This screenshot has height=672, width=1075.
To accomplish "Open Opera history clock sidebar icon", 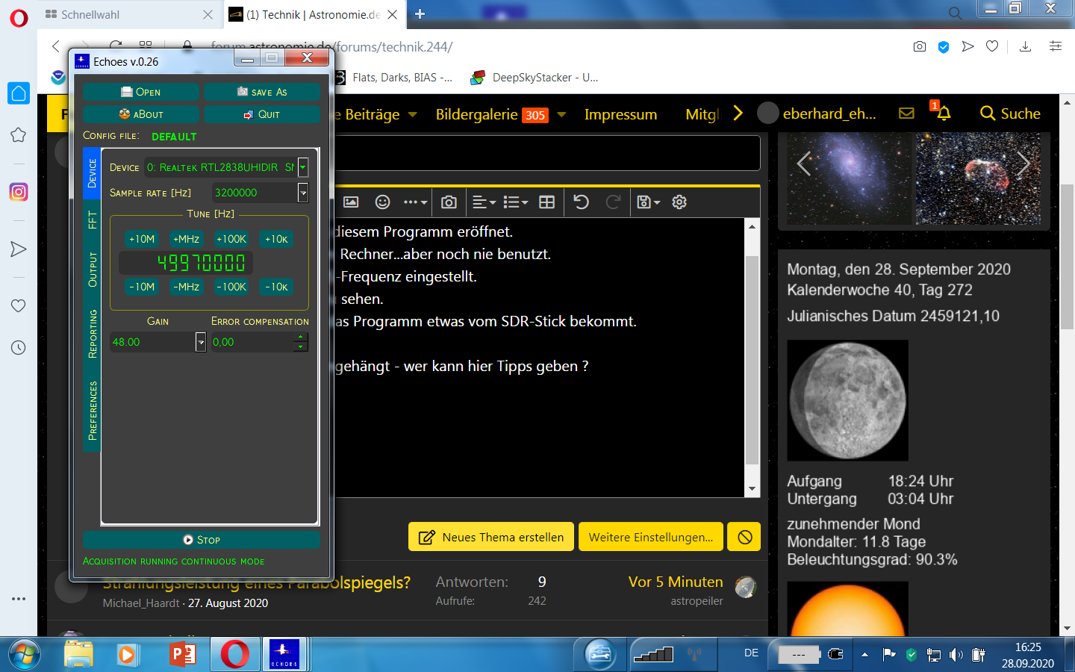I will click(19, 347).
